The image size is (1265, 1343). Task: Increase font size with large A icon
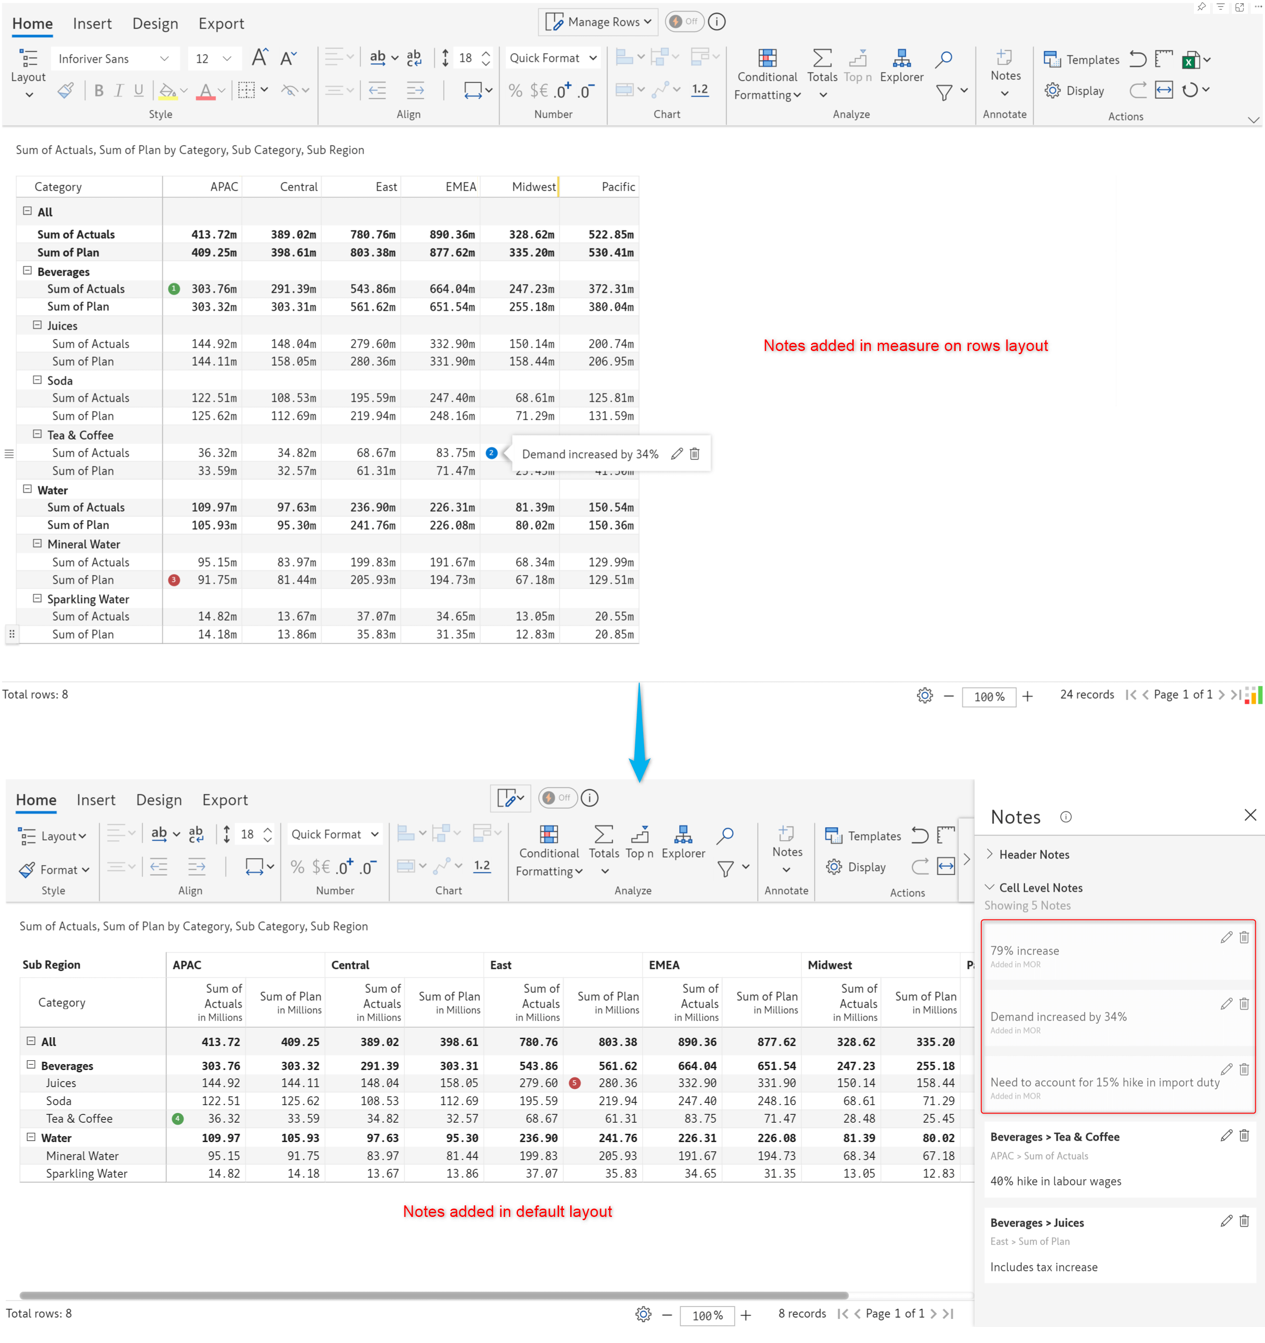tap(260, 58)
